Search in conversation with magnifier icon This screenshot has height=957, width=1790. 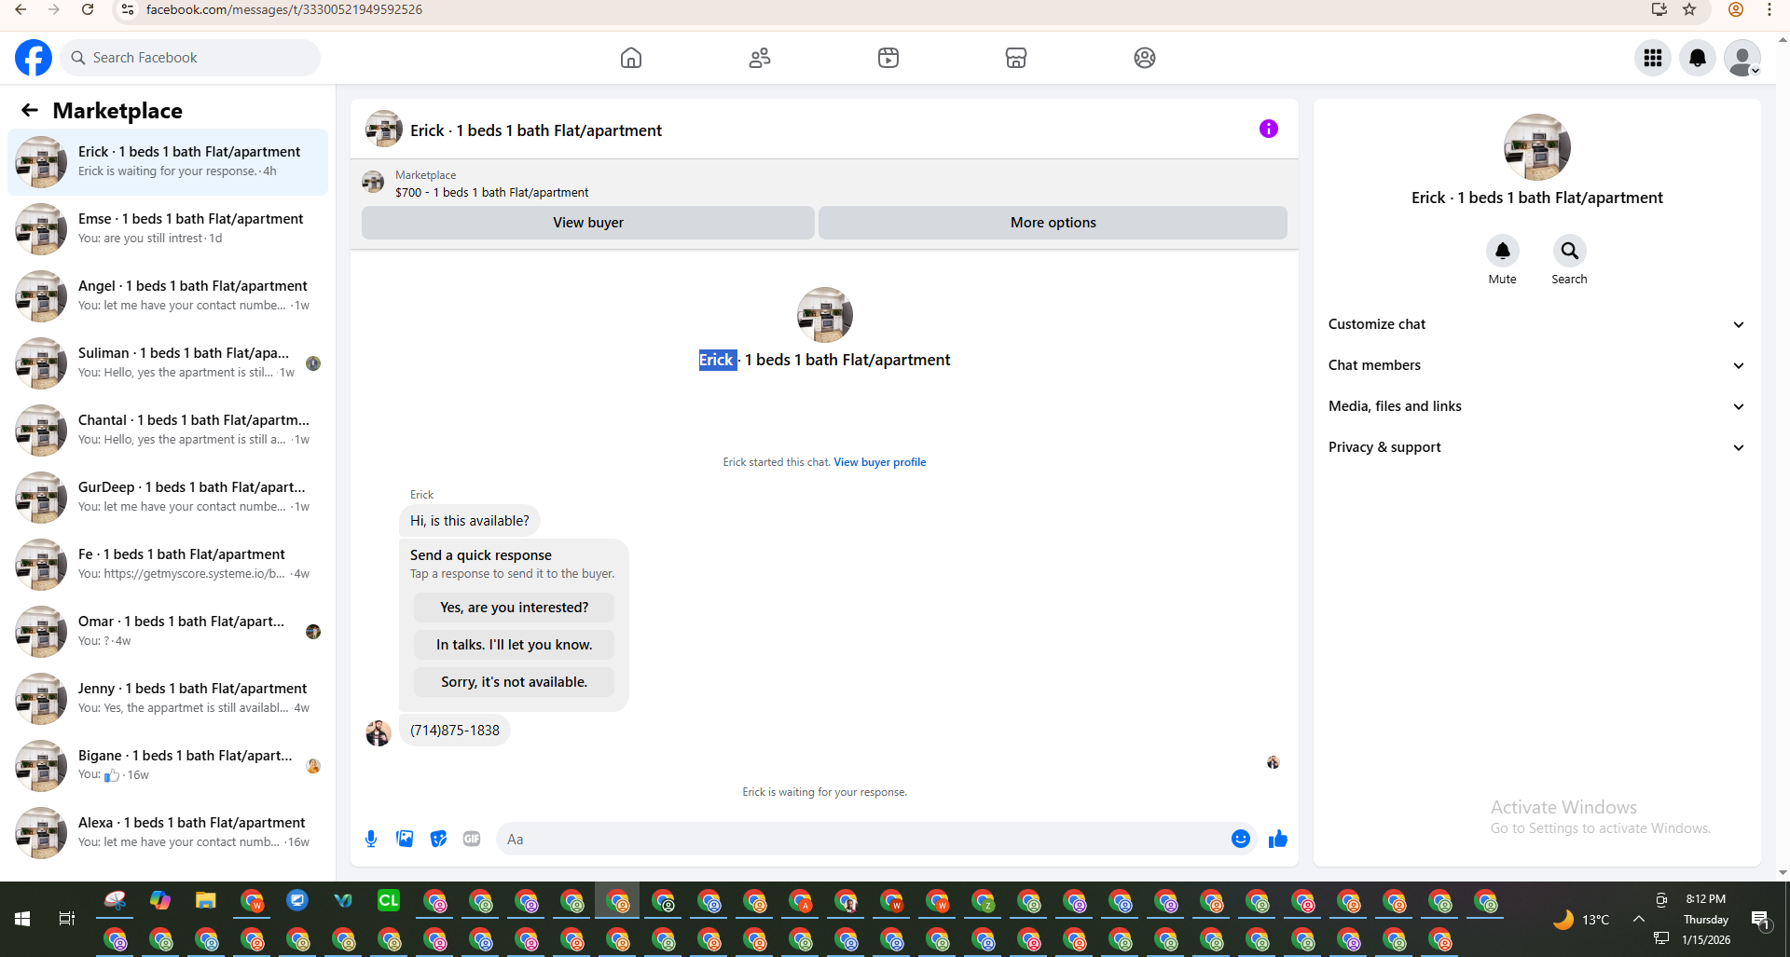click(x=1570, y=251)
